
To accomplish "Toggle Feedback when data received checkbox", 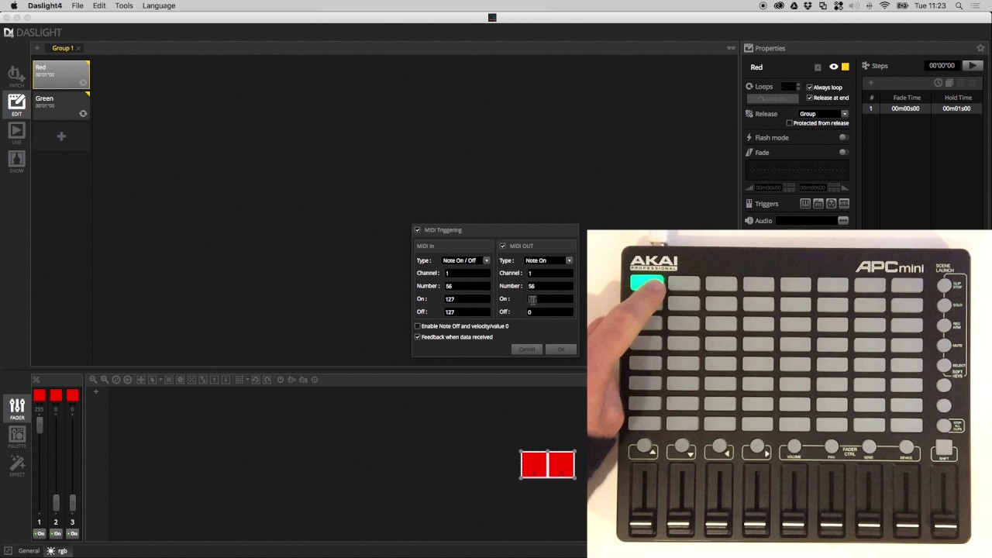I will click(418, 337).
